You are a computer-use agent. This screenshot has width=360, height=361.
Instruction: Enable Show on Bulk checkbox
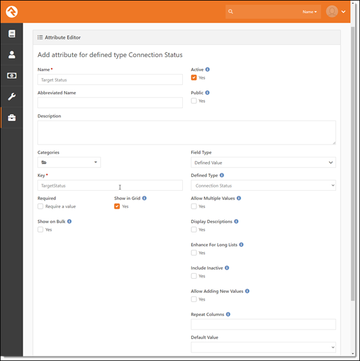[41, 229]
